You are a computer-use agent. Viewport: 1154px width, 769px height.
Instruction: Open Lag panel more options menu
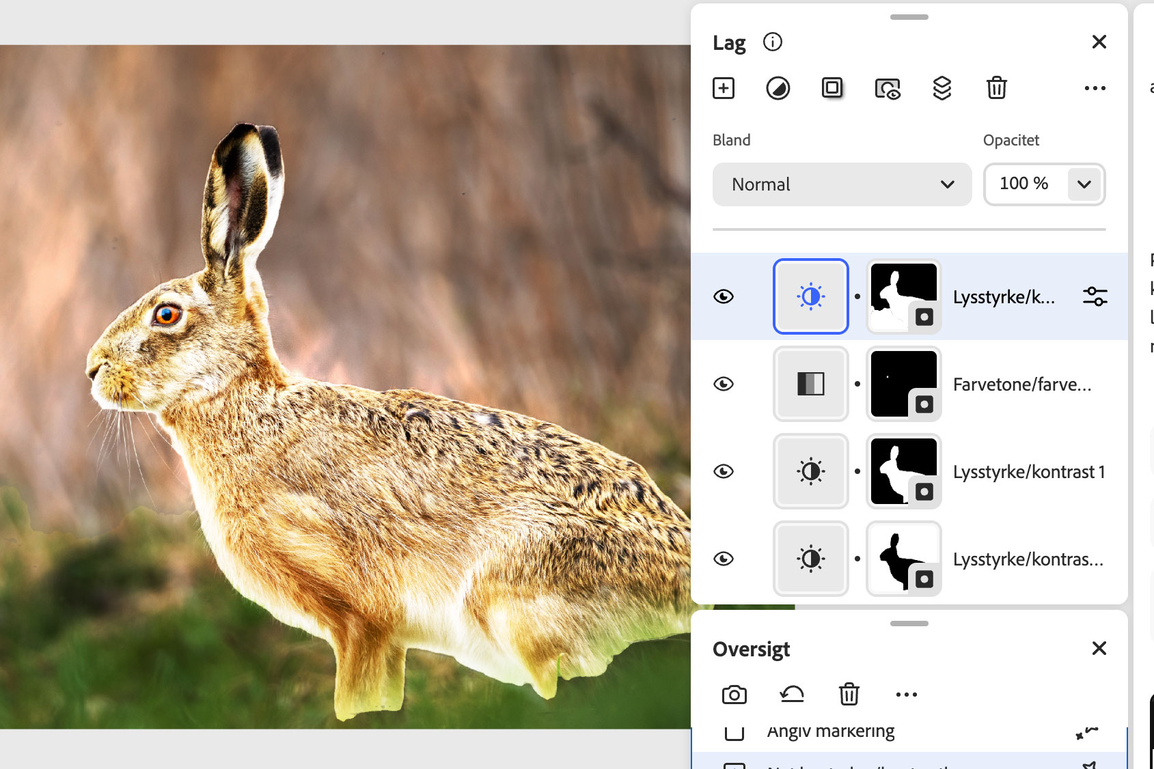tap(1095, 88)
